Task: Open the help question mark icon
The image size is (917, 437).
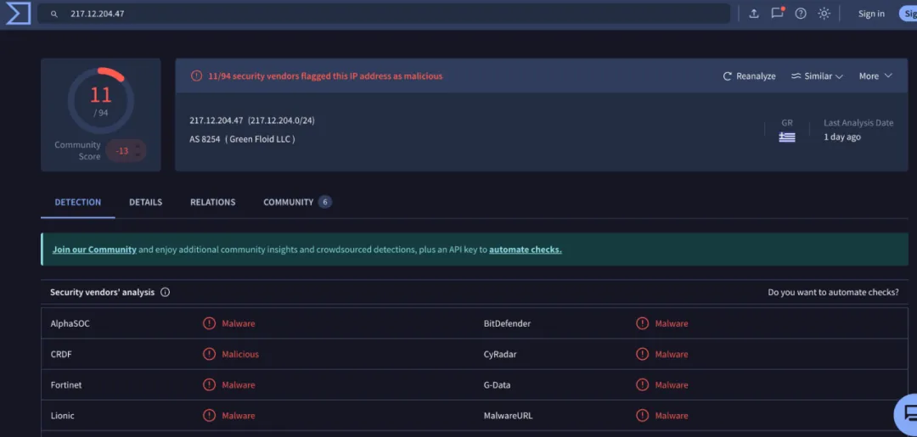Action: pyautogui.click(x=801, y=14)
